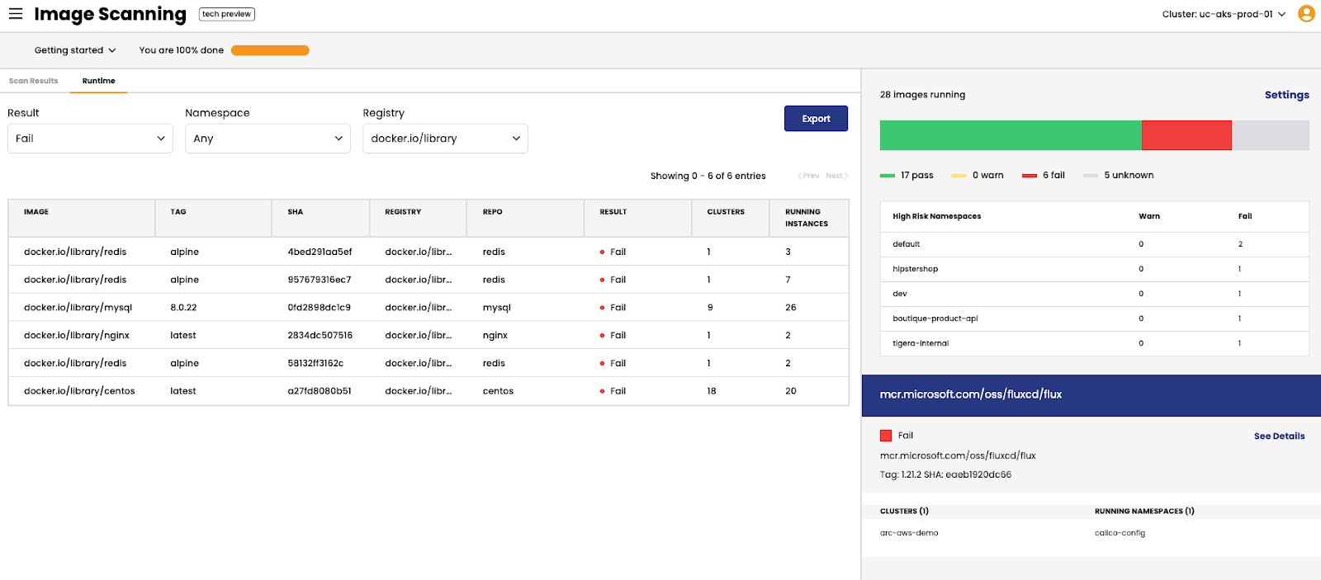The width and height of the screenshot is (1321, 580).
Task: Open the Registry filter dropdown
Action: pos(445,139)
